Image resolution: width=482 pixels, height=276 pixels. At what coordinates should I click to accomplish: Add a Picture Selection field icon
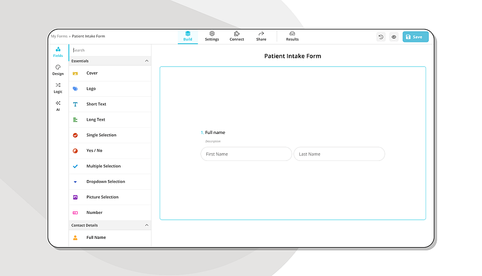tap(75, 197)
